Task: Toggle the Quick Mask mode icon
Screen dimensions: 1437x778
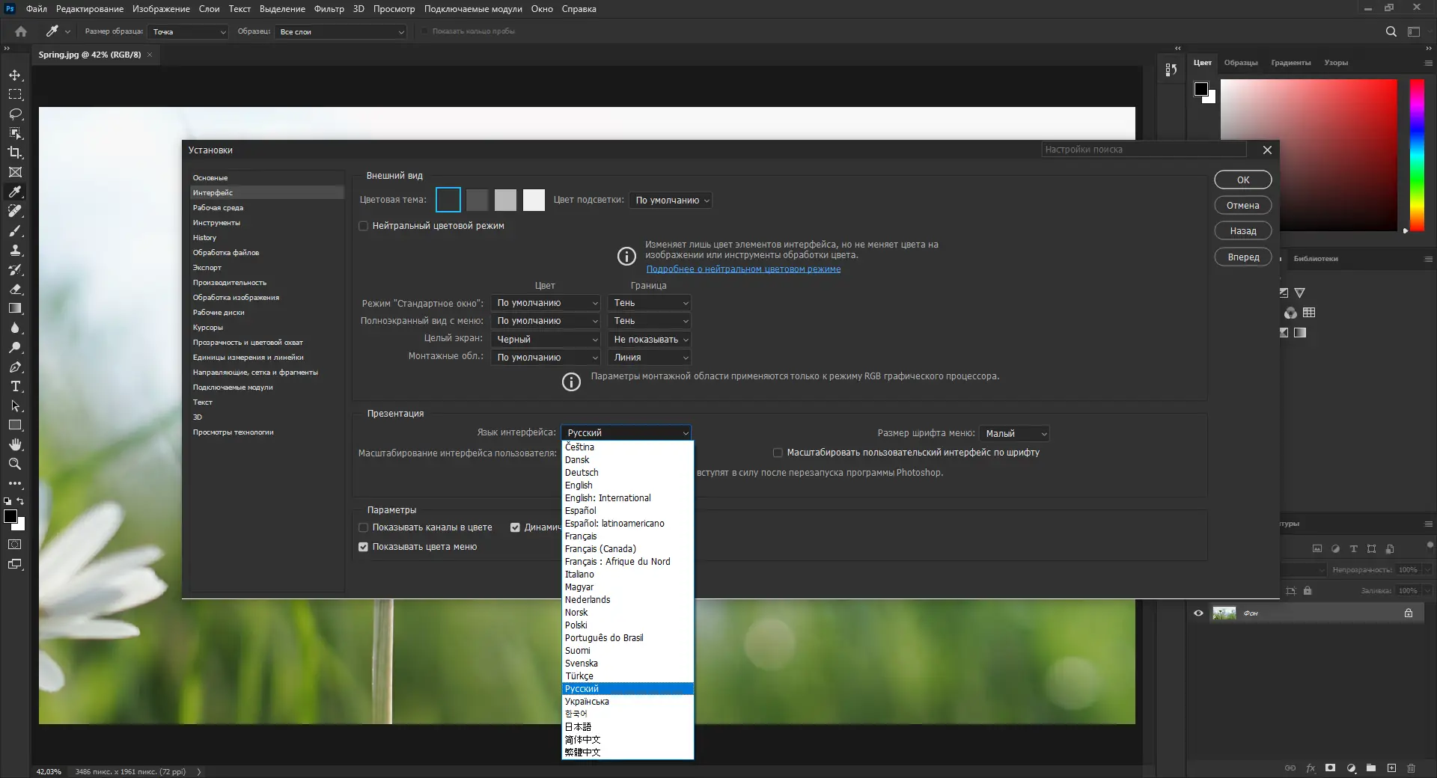Action: click(15, 545)
